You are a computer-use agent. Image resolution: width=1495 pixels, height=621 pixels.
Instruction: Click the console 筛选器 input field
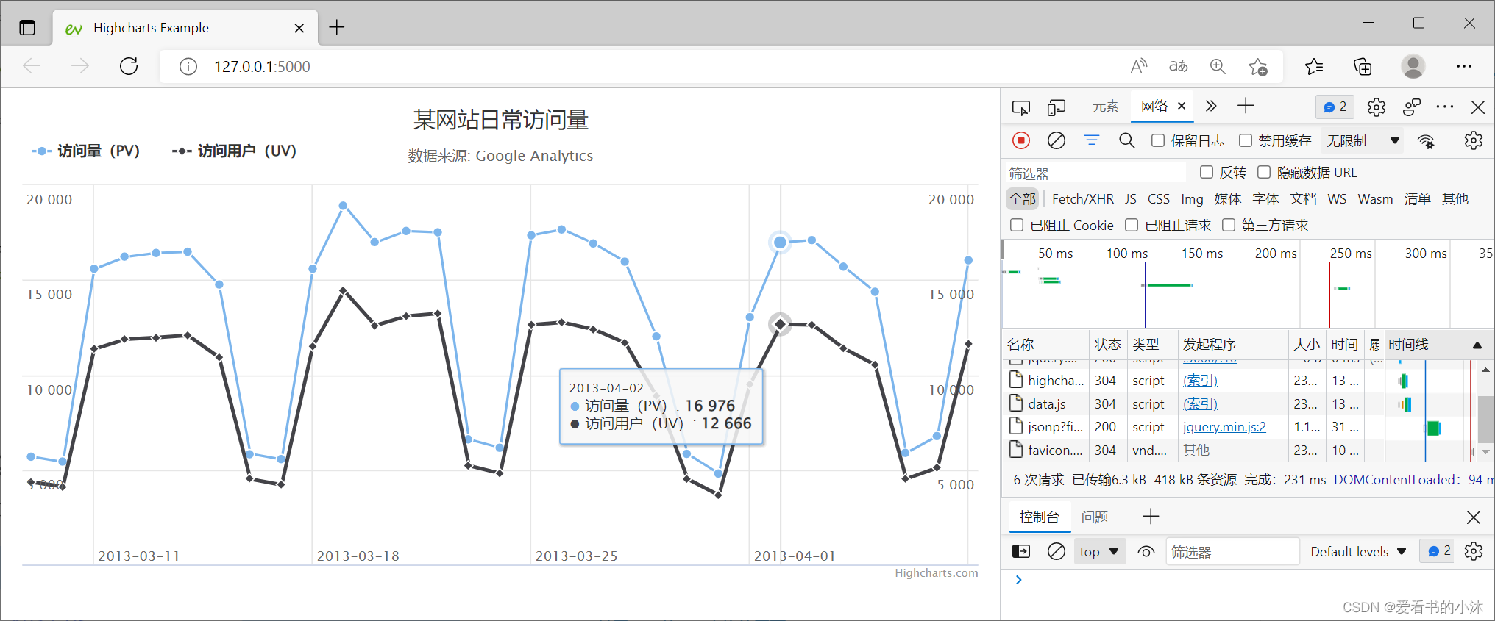(x=1232, y=552)
